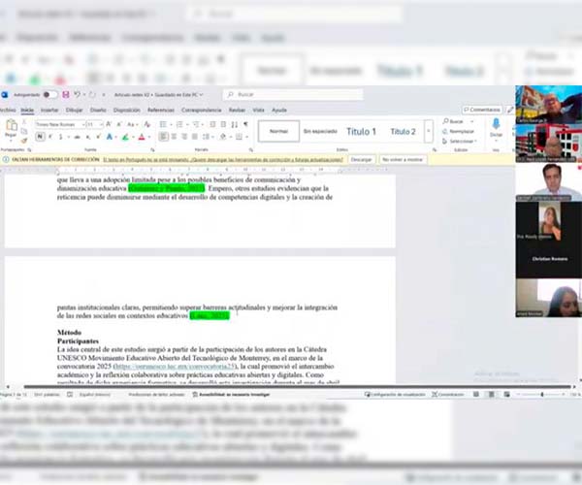Switch to the Diseño tab
The width and height of the screenshot is (582, 485).
(98, 111)
